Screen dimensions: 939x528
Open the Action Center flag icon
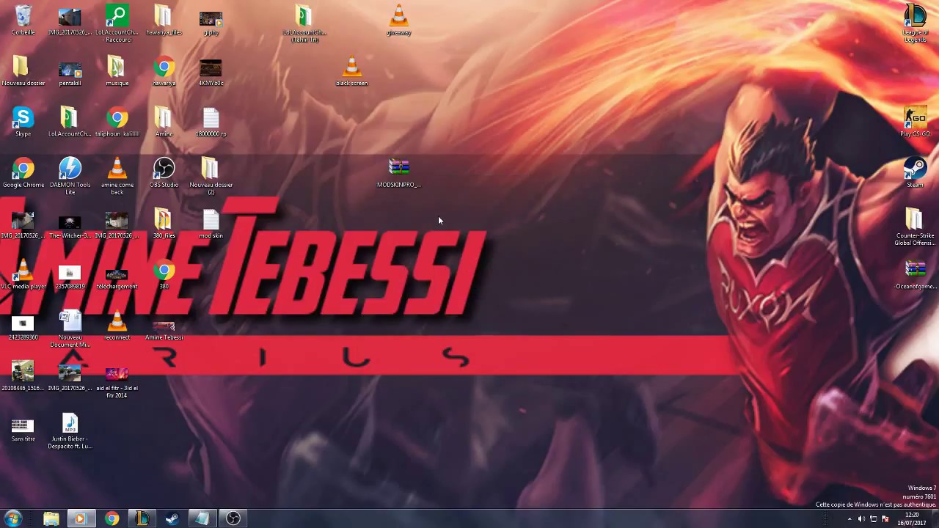coord(885,519)
